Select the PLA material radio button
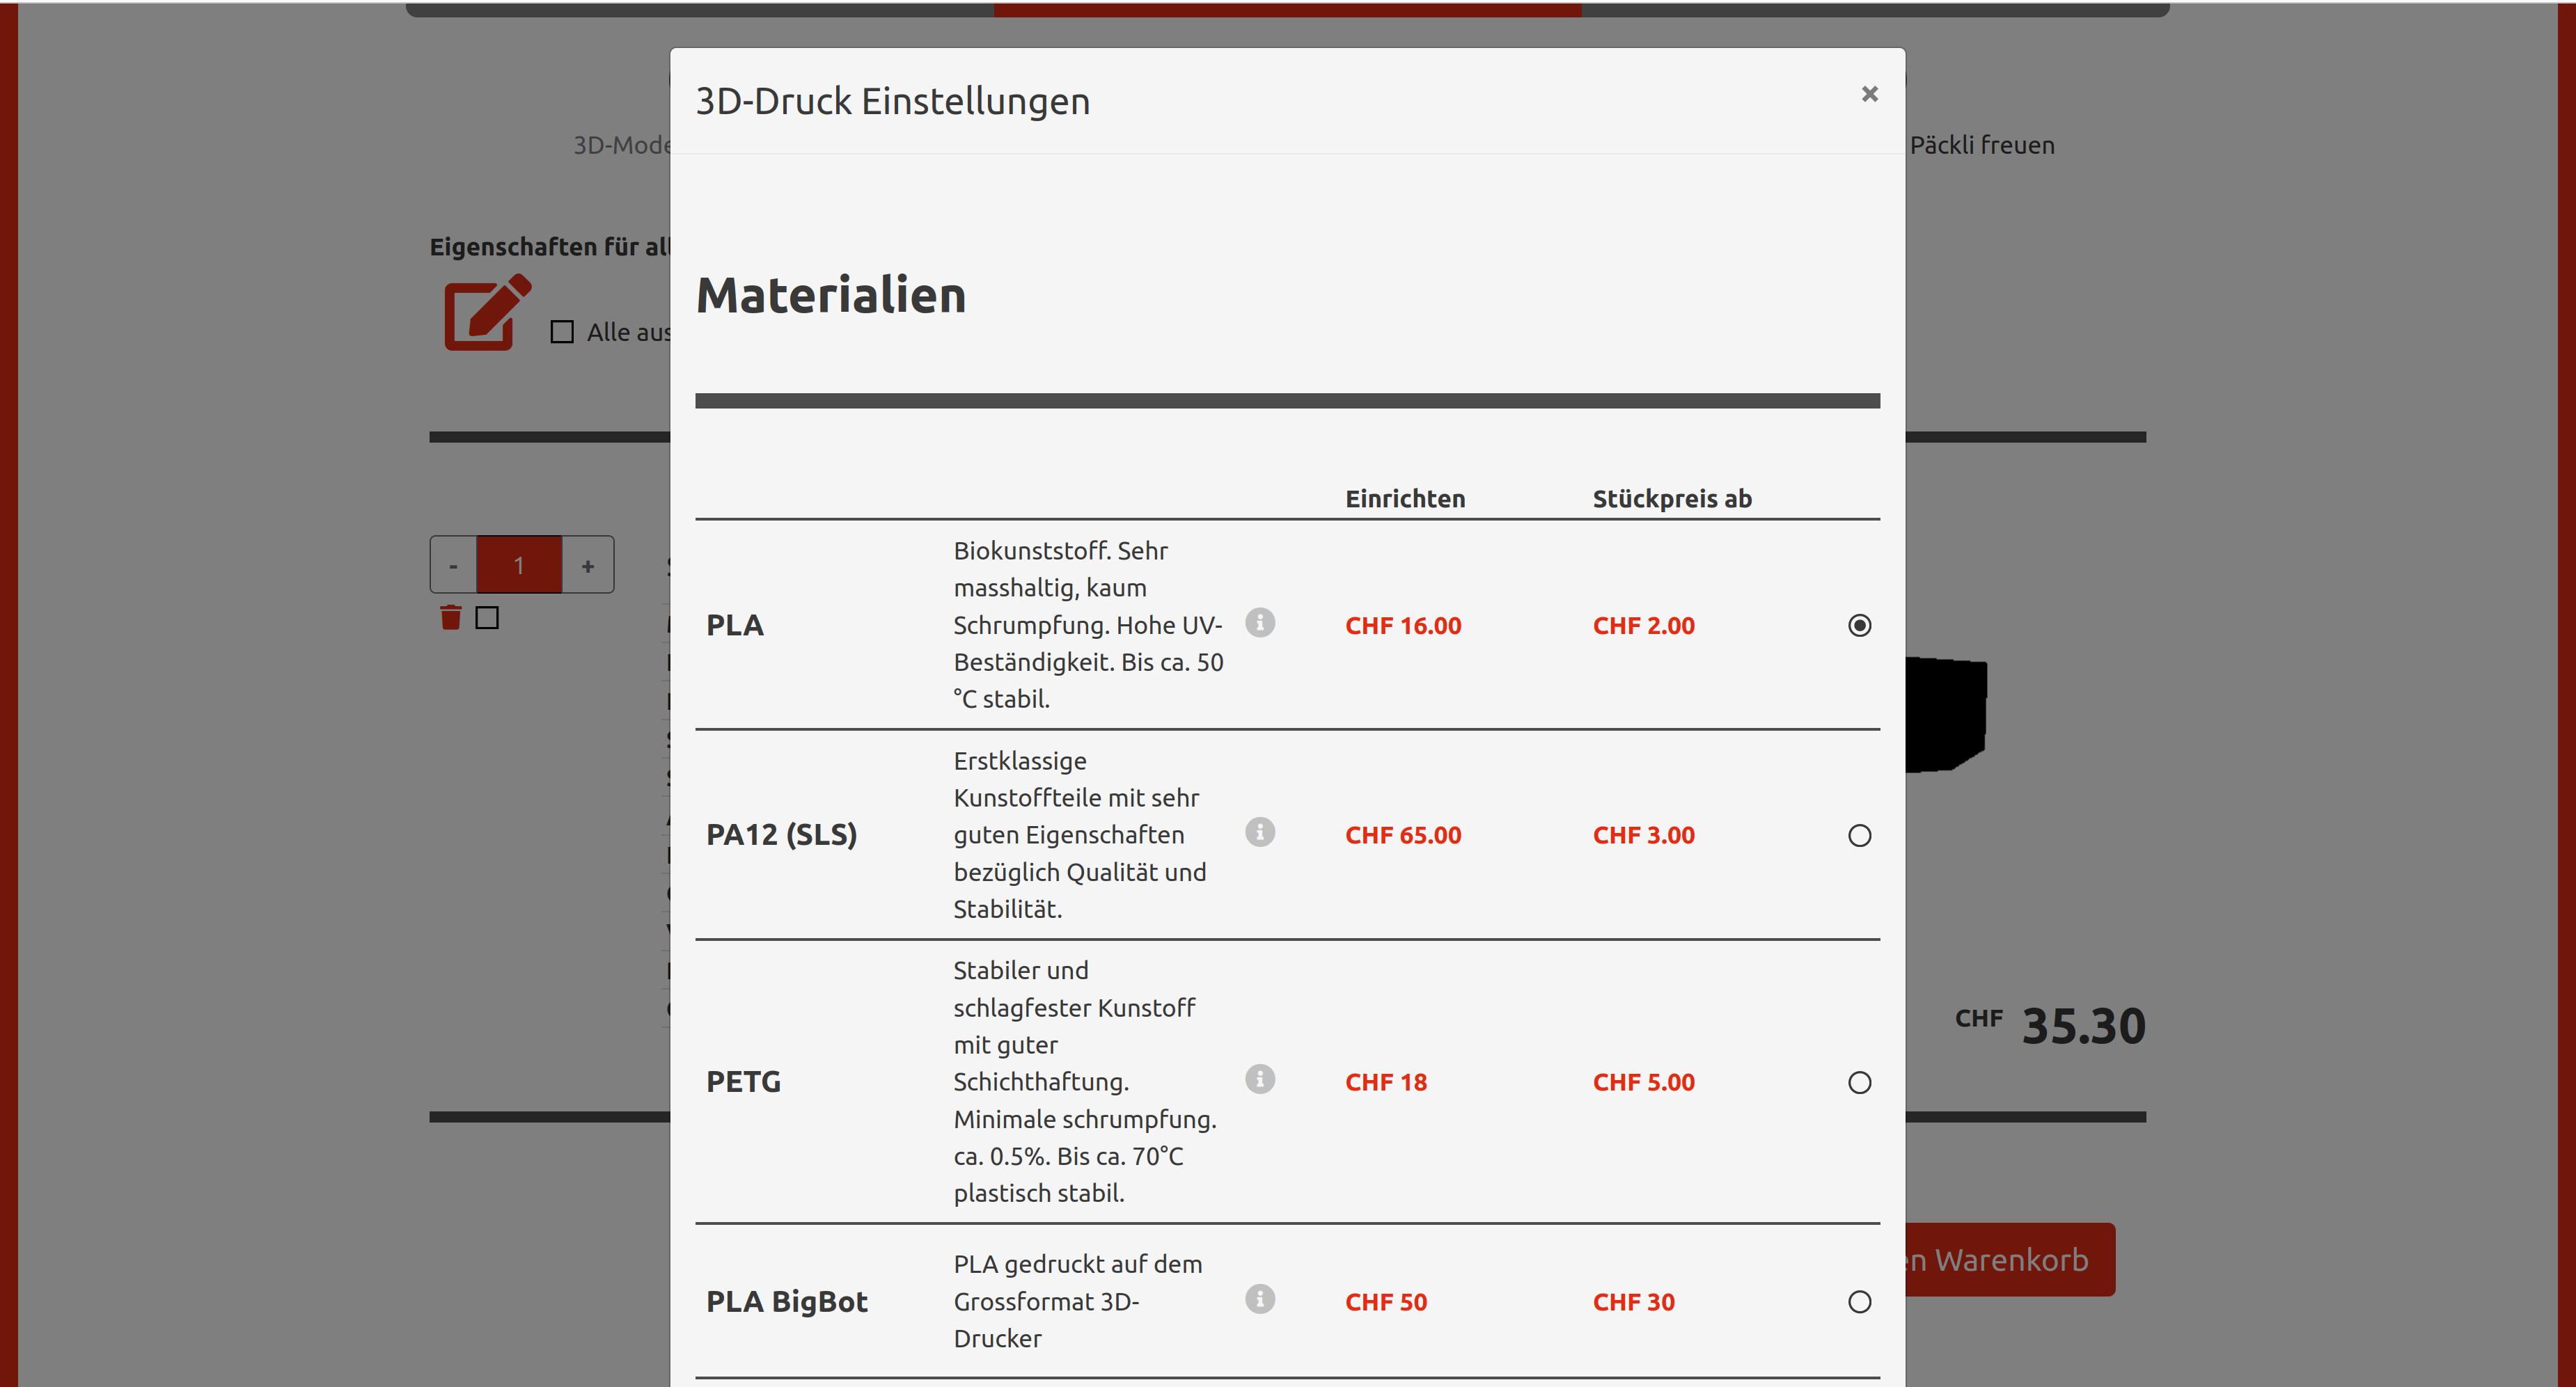The height and width of the screenshot is (1387, 2576). coord(1859,626)
